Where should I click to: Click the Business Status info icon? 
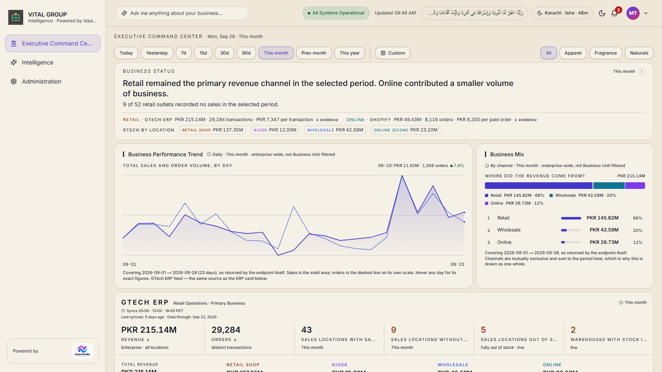[642, 72]
